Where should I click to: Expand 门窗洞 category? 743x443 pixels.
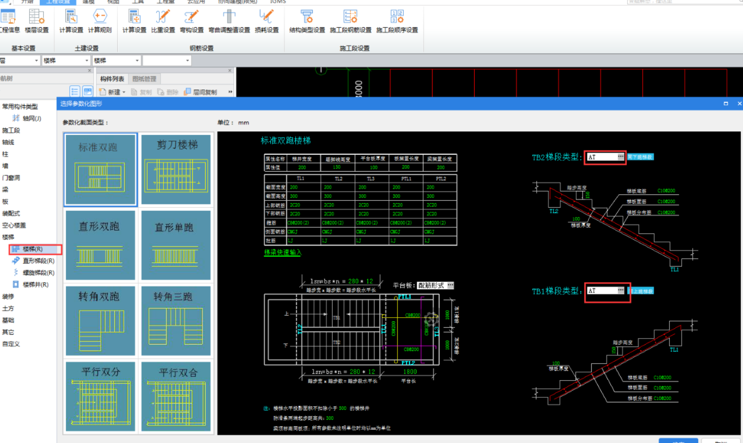click(11, 178)
